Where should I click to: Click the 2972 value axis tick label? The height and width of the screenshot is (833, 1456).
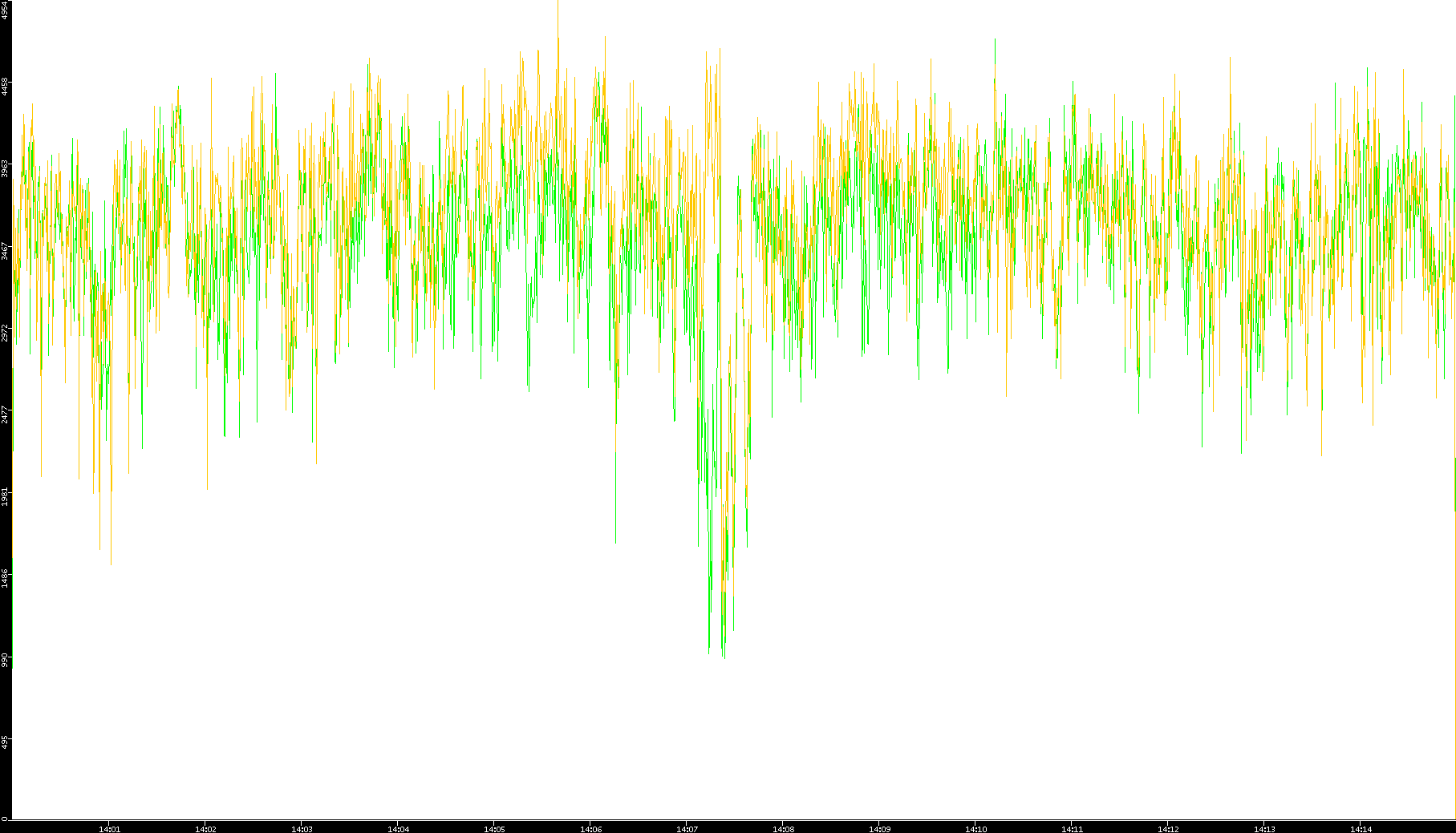click(x=5, y=332)
